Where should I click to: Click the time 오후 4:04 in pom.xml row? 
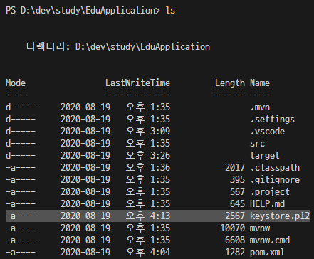pyautogui.click(x=148, y=253)
